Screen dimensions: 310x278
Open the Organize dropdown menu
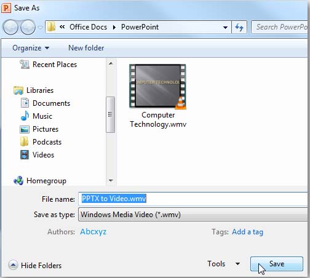31,48
